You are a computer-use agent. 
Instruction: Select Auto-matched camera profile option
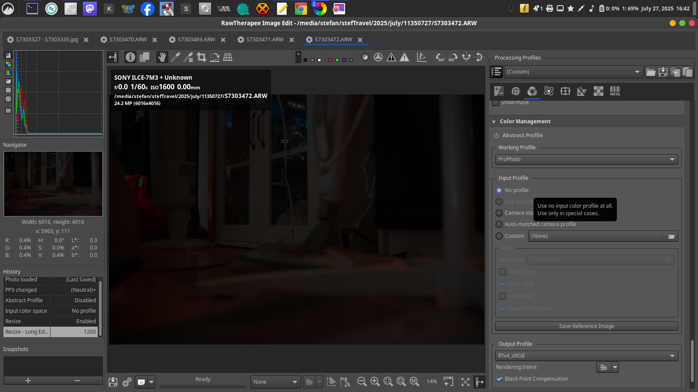coord(499,224)
